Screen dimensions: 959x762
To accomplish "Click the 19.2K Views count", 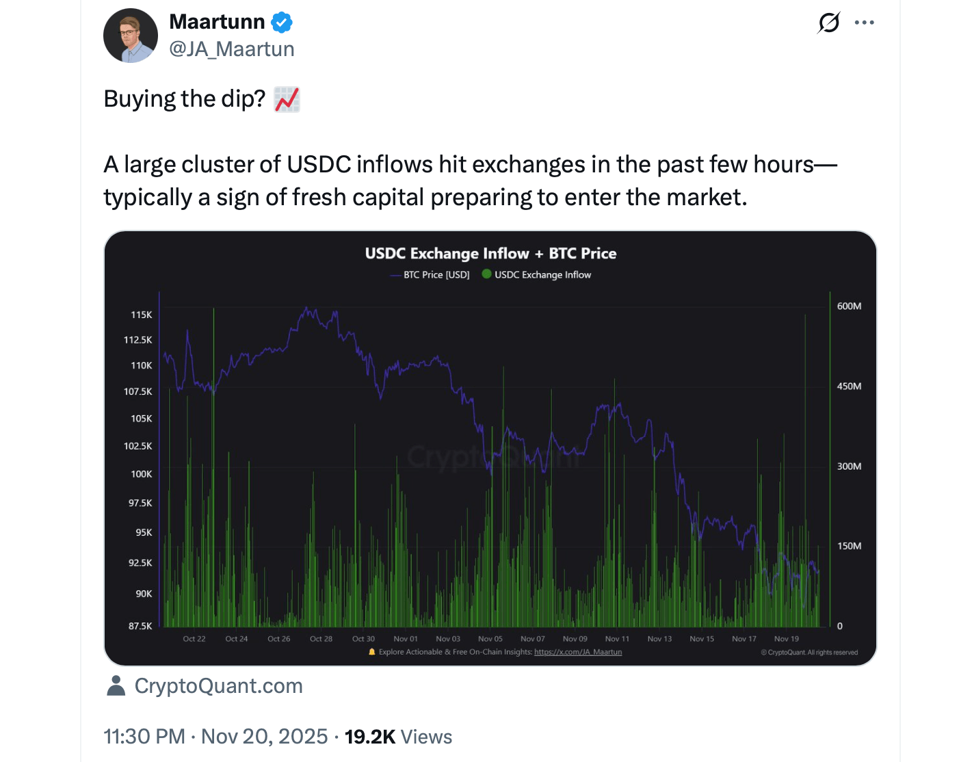I will pos(398,736).
